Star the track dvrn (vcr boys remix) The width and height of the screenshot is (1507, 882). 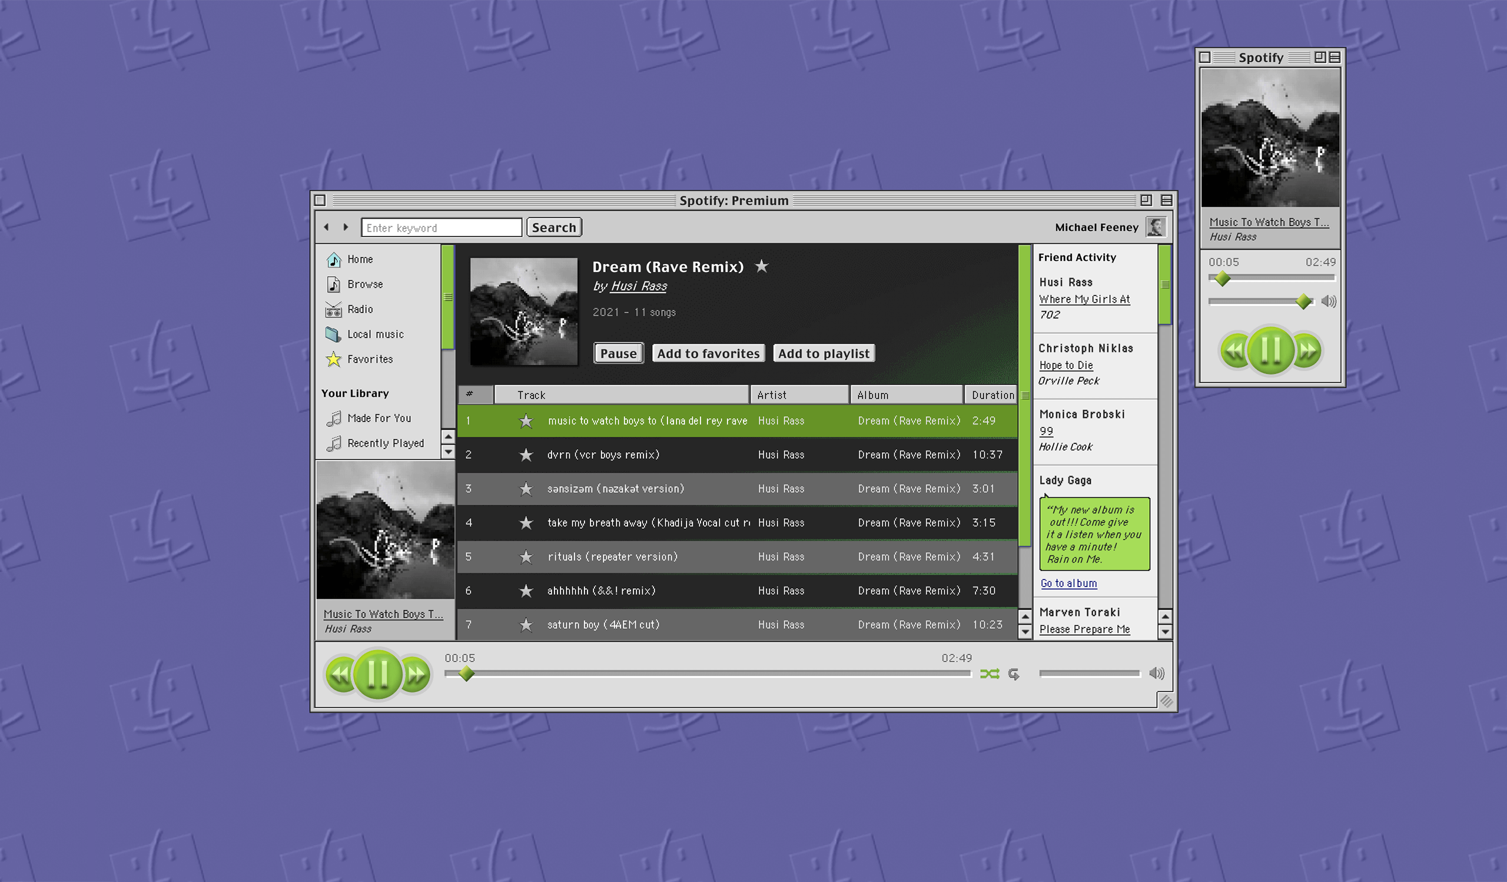pyautogui.click(x=526, y=455)
